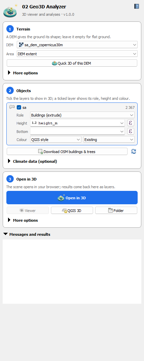Open the output Folder button
The width and height of the screenshot is (144, 361).
pos(116,210)
